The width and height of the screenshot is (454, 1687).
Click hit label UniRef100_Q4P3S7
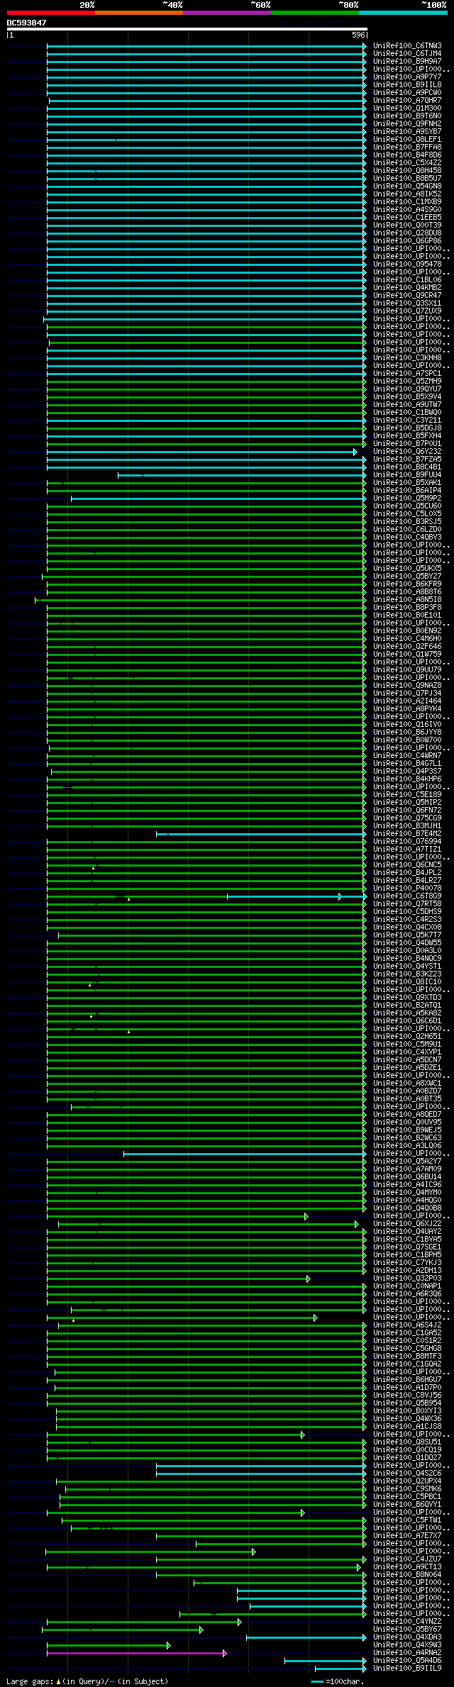click(407, 772)
